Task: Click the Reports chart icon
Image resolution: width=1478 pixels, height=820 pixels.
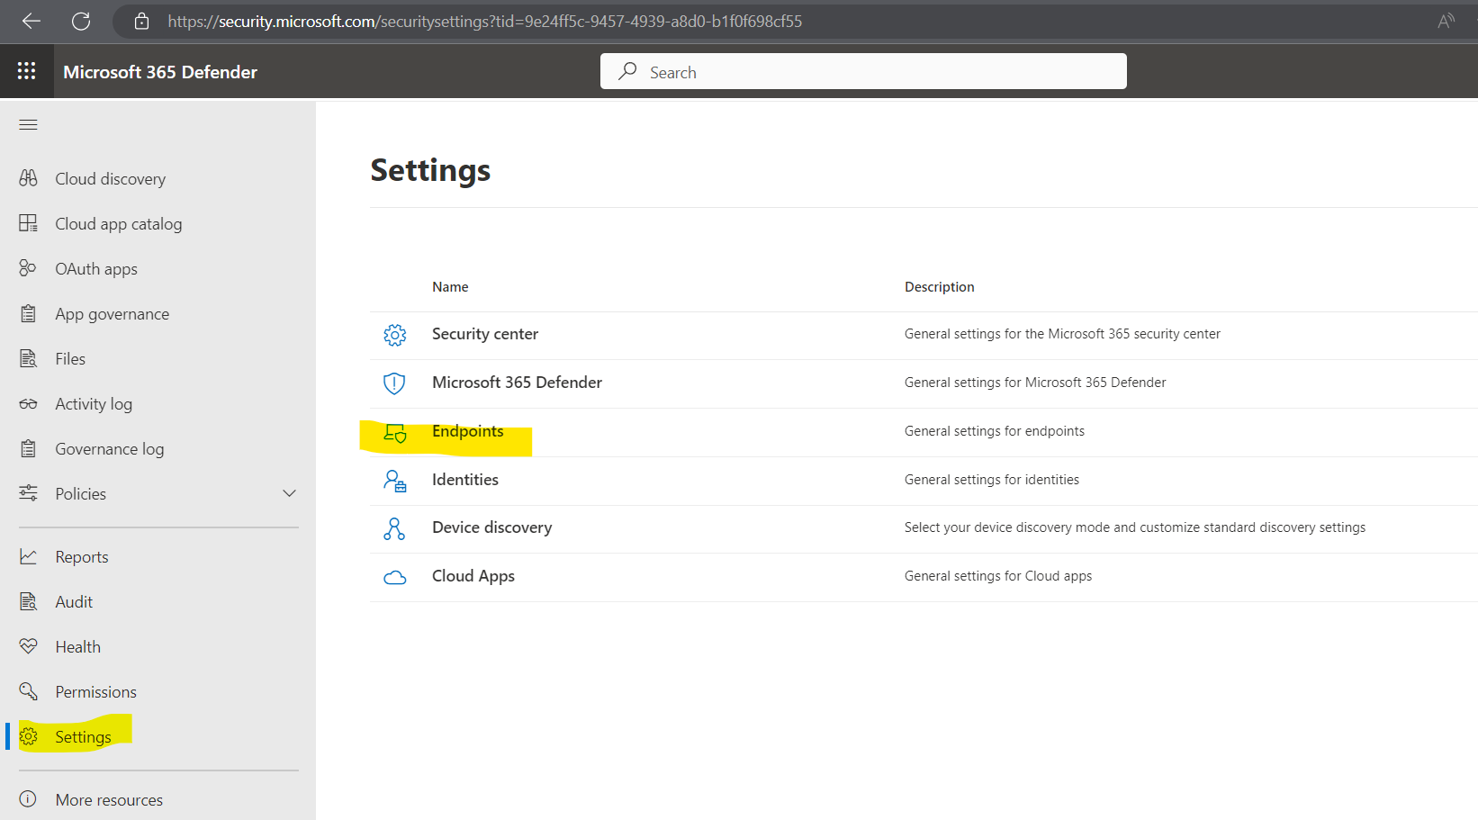Action: point(29,556)
